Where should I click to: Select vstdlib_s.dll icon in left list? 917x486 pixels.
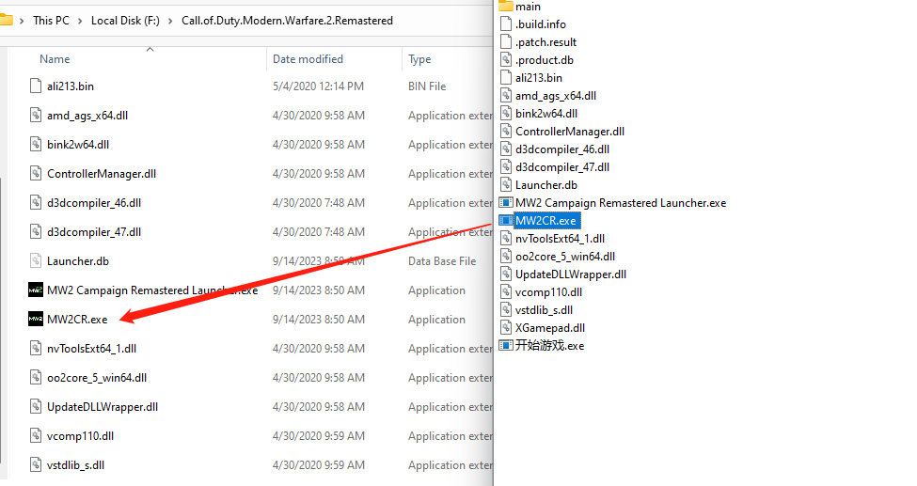pyautogui.click(x=36, y=465)
